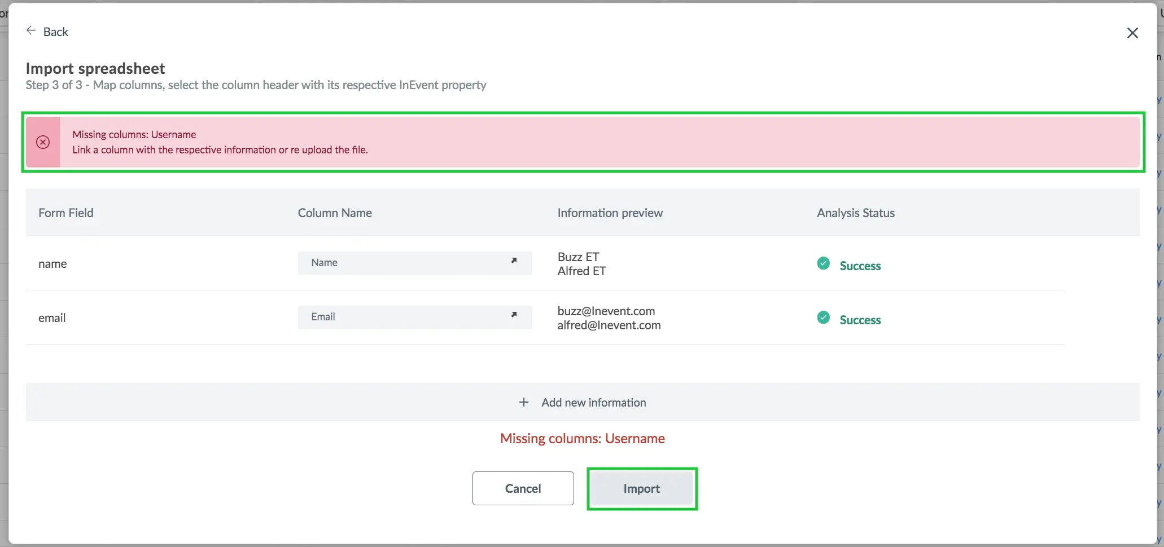
Task: Click Success status in the name row
Action: click(x=860, y=266)
